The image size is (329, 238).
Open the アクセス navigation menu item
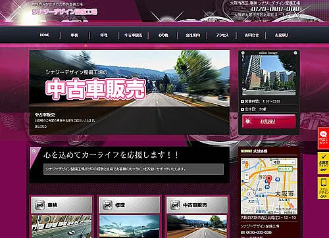[x=222, y=35]
